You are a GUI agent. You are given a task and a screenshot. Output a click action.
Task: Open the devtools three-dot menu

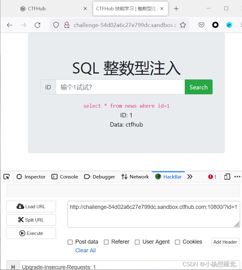(237, 177)
